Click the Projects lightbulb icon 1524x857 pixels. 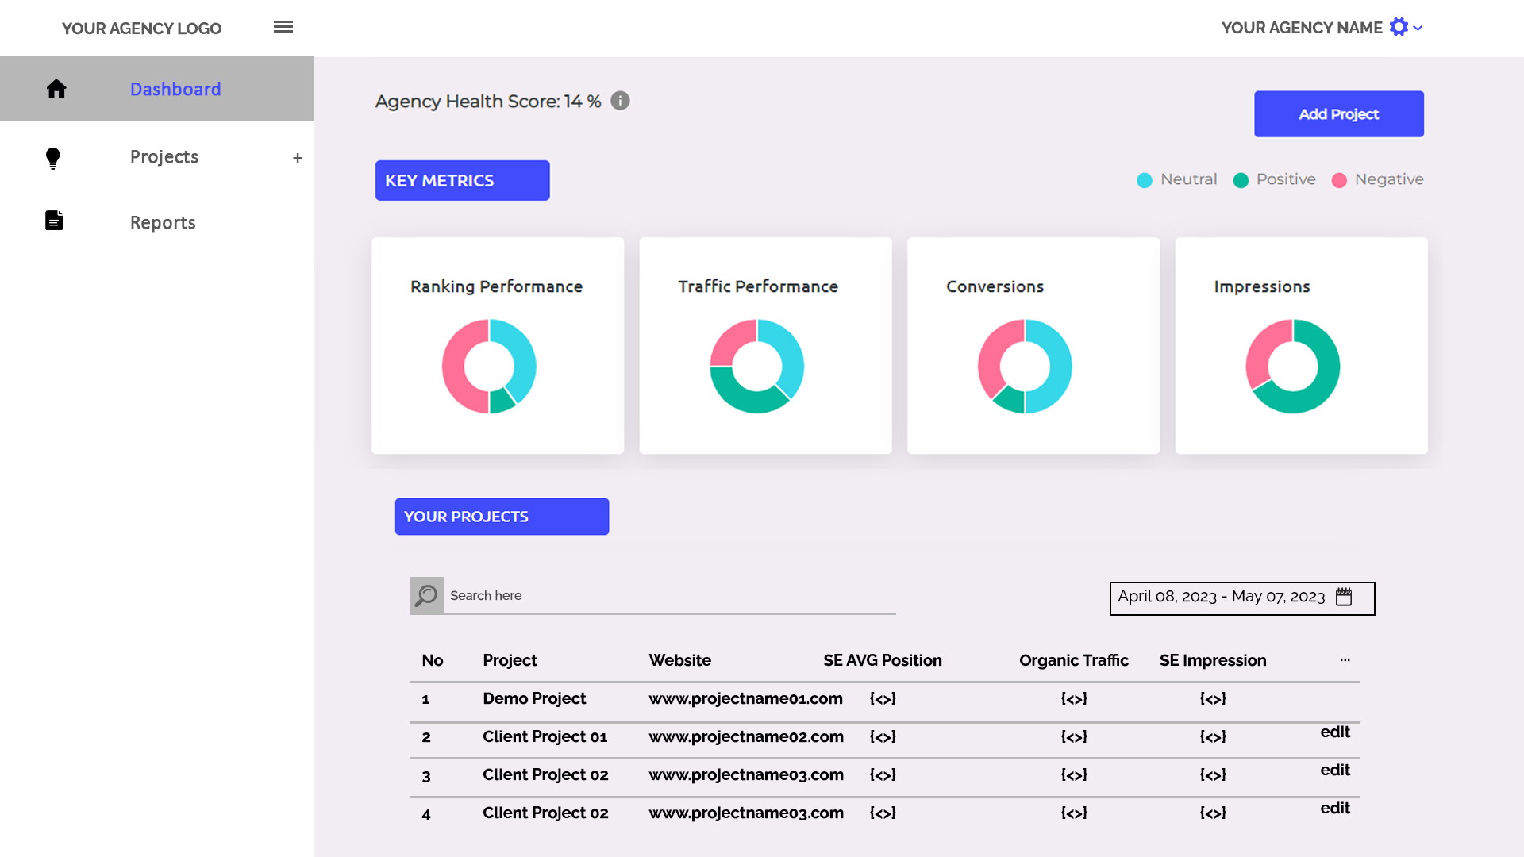click(x=53, y=159)
